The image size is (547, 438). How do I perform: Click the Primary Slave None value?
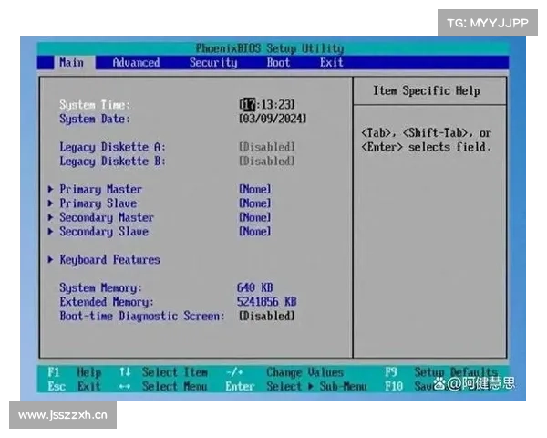(255, 203)
